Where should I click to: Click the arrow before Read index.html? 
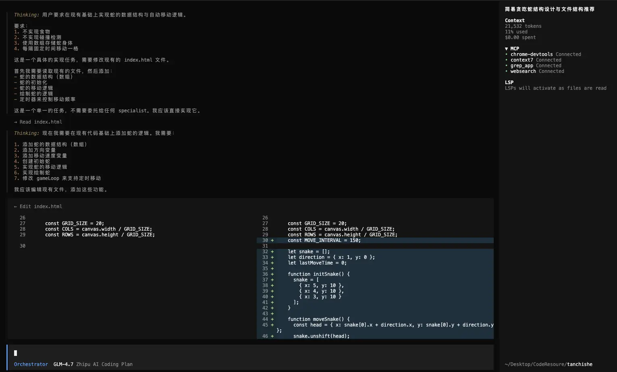click(x=16, y=122)
